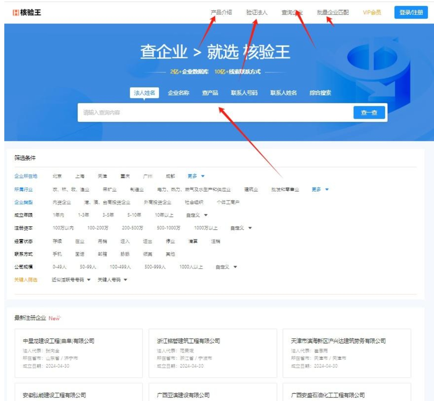Go to the VIP会员 page
The height and width of the screenshot is (401, 434).
click(x=372, y=13)
